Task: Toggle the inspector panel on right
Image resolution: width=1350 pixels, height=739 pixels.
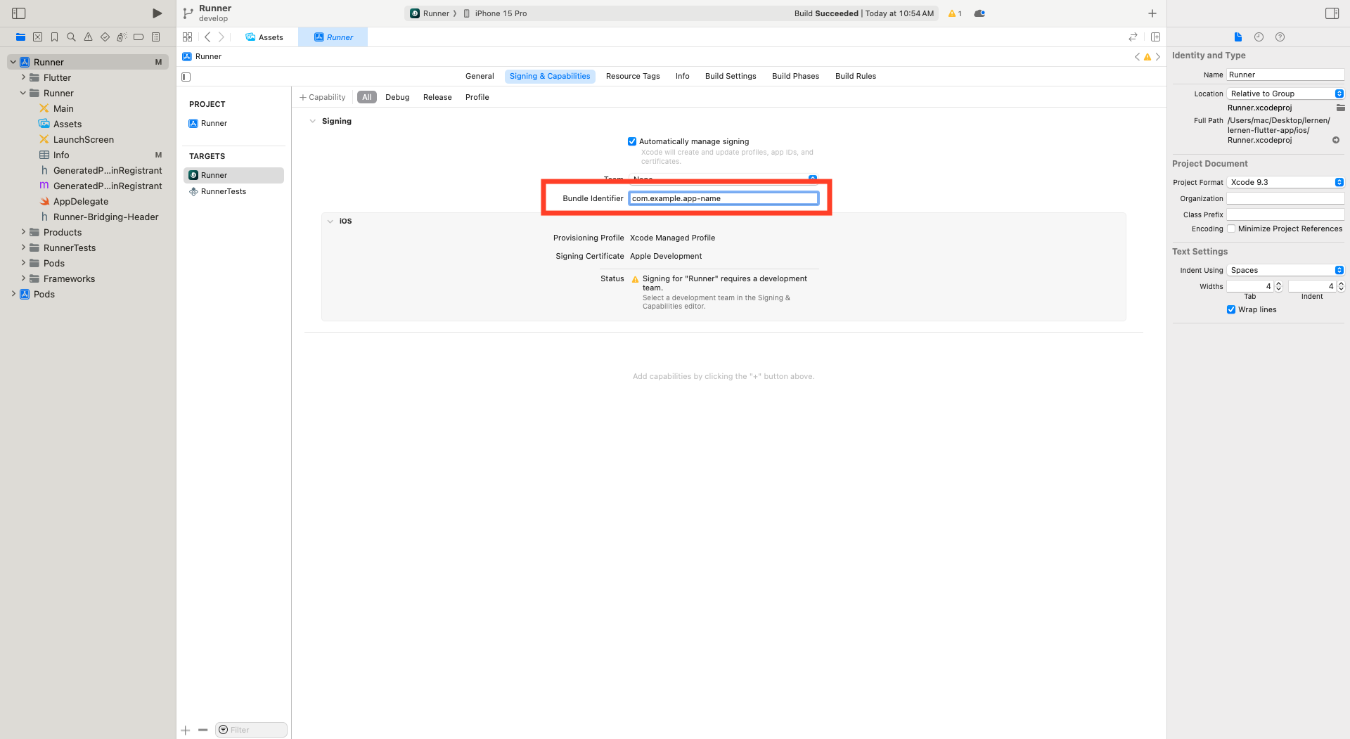Action: pos(1332,13)
